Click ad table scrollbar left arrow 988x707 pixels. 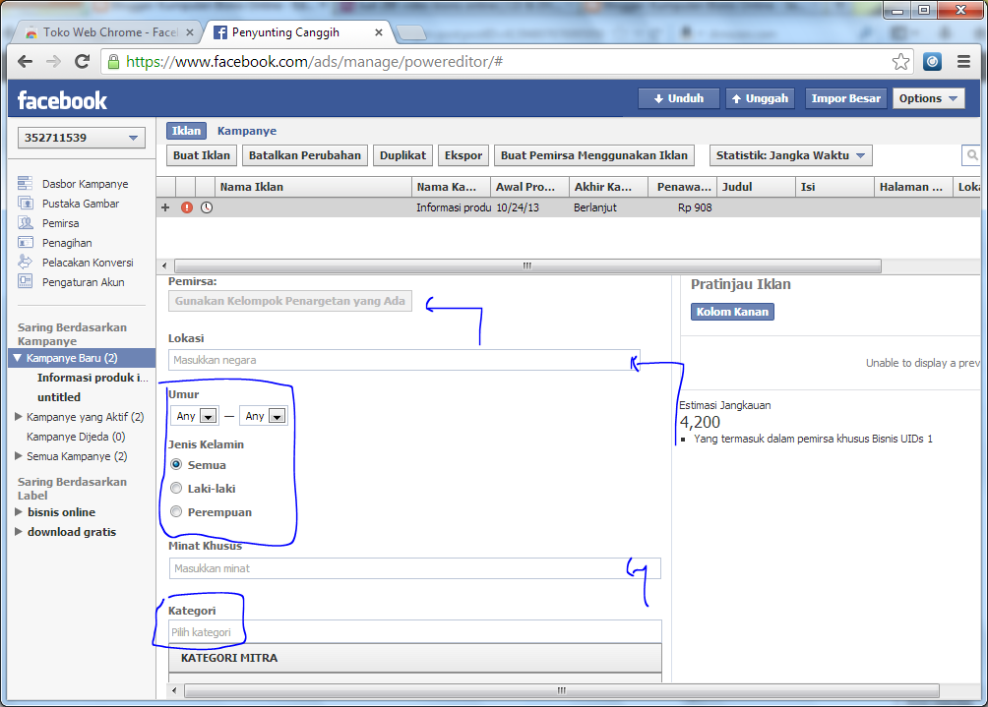[164, 265]
